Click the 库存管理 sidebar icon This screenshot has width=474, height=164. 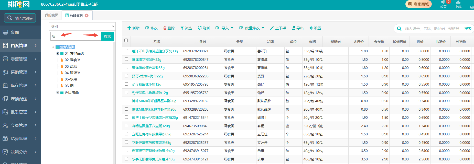[x=5, y=85]
